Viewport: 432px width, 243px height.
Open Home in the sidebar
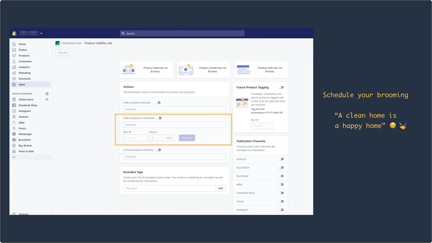22,44
